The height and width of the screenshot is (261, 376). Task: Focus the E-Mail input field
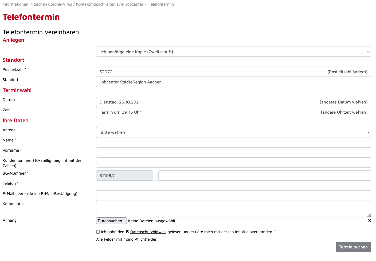click(x=233, y=196)
